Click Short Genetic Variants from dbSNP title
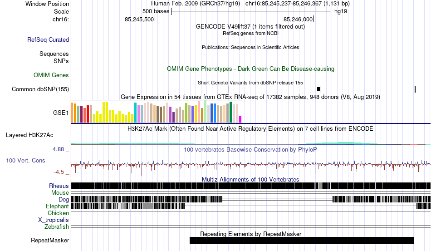 tap(250, 83)
